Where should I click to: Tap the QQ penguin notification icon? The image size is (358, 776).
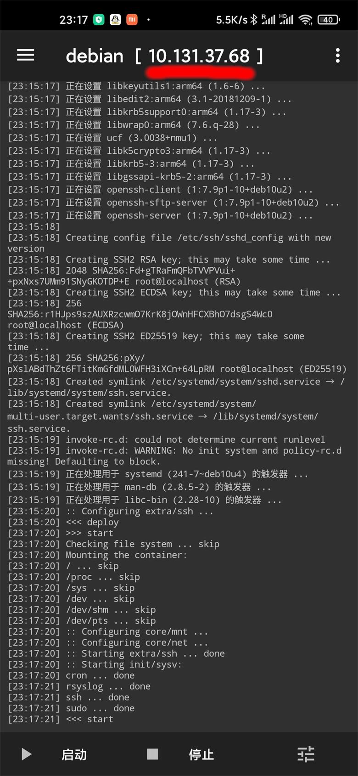point(115,20)
